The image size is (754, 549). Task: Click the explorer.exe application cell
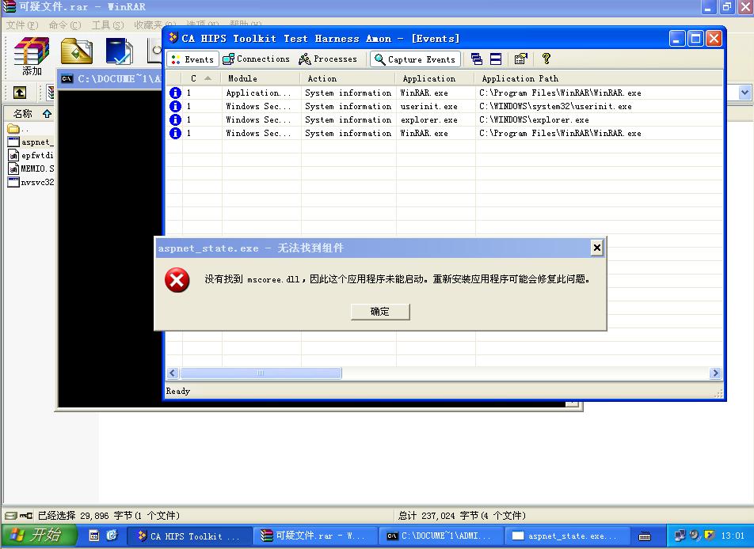pos(429,119)
